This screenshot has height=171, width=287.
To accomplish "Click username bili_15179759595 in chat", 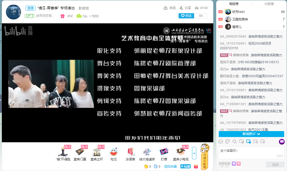I will [233, 123].
